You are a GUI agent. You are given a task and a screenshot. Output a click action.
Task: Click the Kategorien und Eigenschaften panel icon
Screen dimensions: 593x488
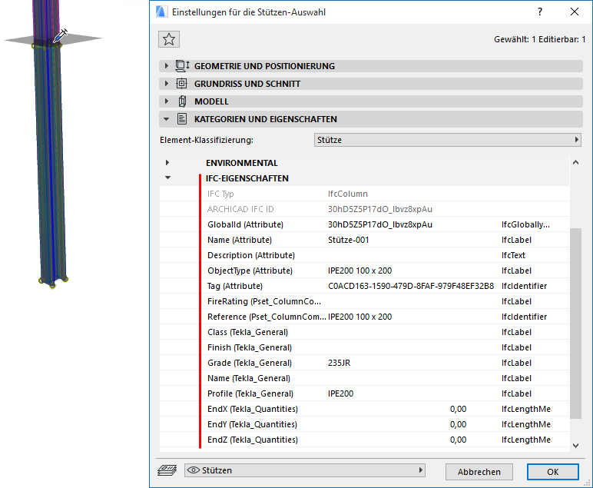click(x=182, y=119)
